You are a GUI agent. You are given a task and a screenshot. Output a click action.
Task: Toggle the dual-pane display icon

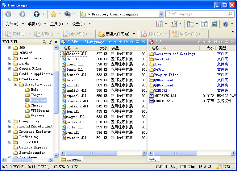click(x=204, y=24)
